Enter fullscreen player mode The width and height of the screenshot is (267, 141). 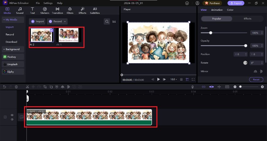pos(193,79)
